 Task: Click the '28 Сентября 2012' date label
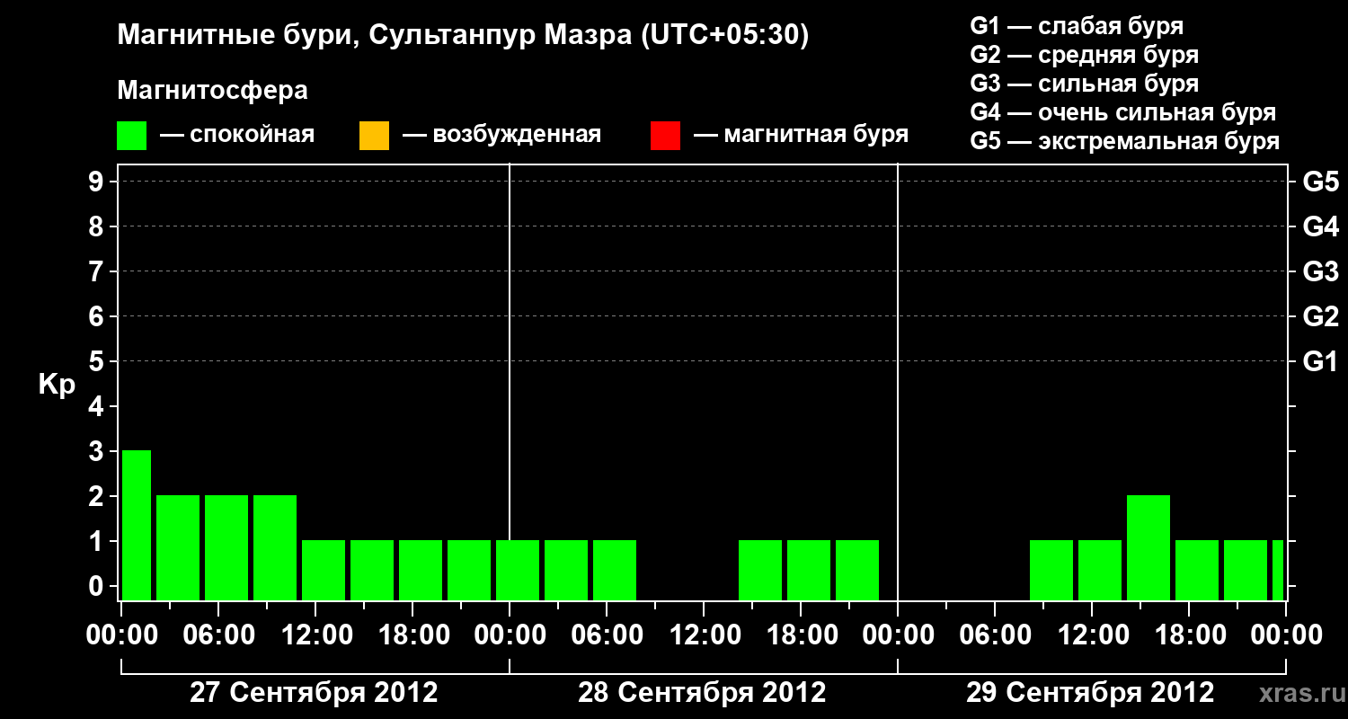(x=702, y=693)
